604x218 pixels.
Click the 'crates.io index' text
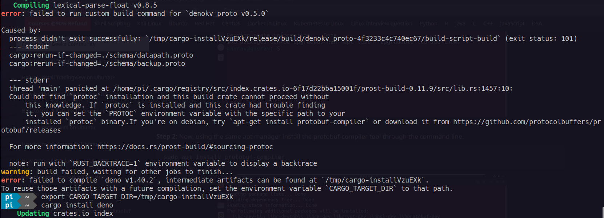point(83,213)
